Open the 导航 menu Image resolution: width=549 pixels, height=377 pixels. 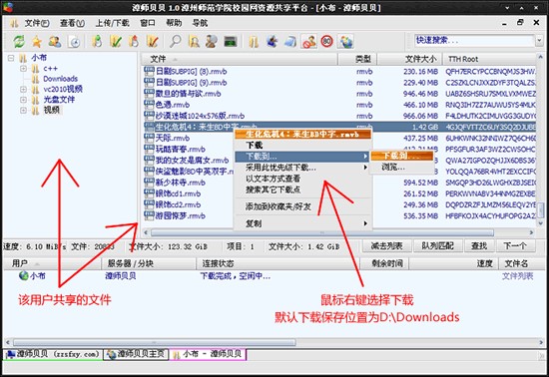[200, 23]
